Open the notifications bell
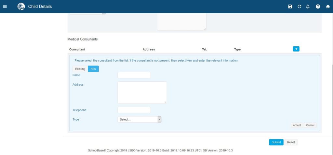Screen dimensions: 333x155 (x=308, y=6)
